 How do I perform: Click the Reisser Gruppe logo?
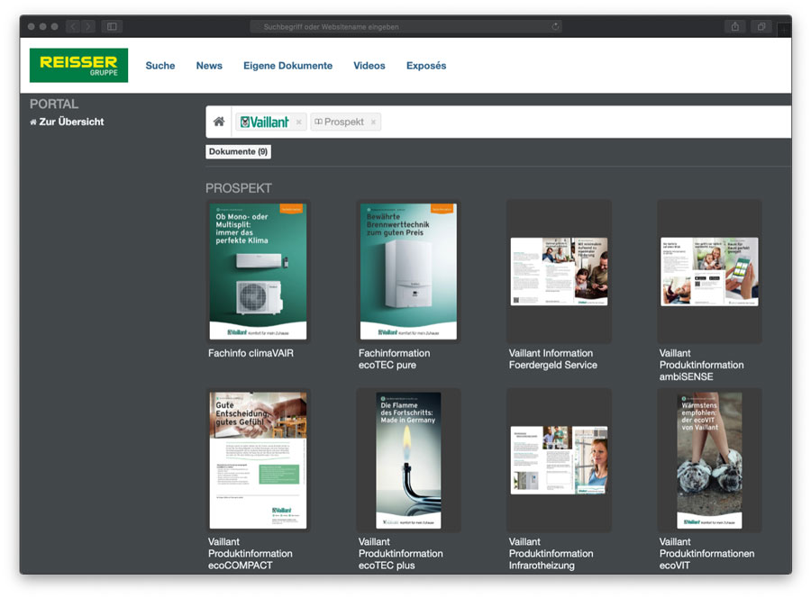[78, 65]
